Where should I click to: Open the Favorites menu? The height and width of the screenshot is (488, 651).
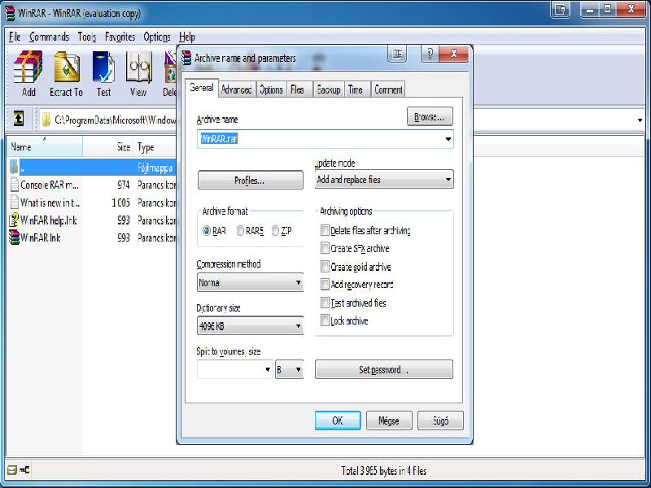click(120, 37)
